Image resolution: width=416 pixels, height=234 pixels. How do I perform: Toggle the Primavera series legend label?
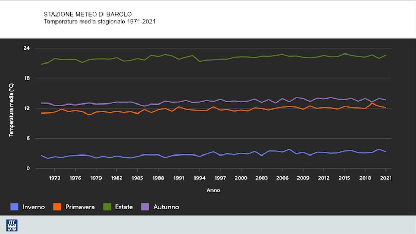pyautogui.click(x=80, y=207)
